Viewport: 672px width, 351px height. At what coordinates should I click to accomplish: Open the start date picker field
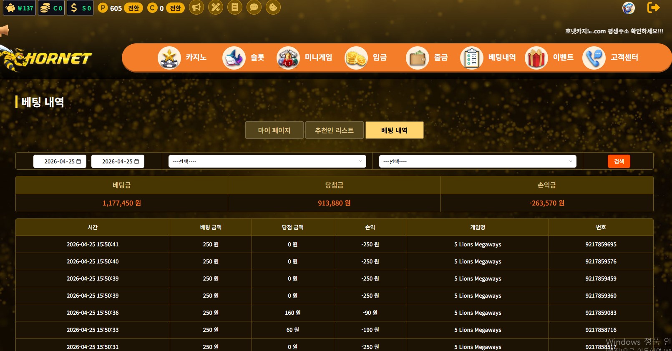point(60,161)
